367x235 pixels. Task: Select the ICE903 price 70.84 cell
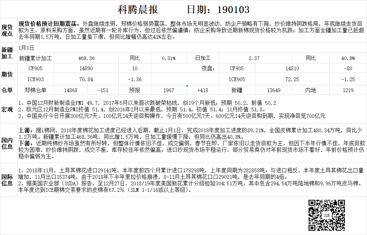(86, 79)
